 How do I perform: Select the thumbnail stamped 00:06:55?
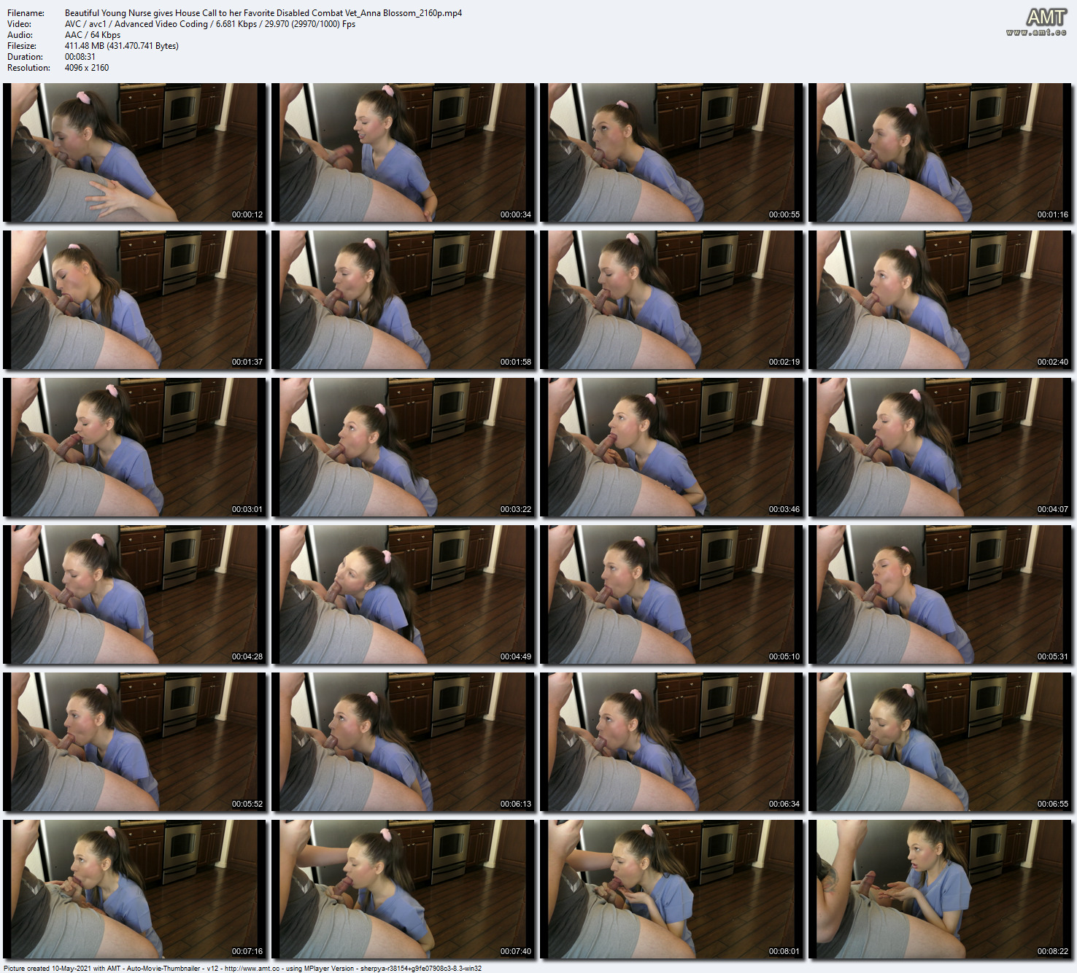coord(940,741)
